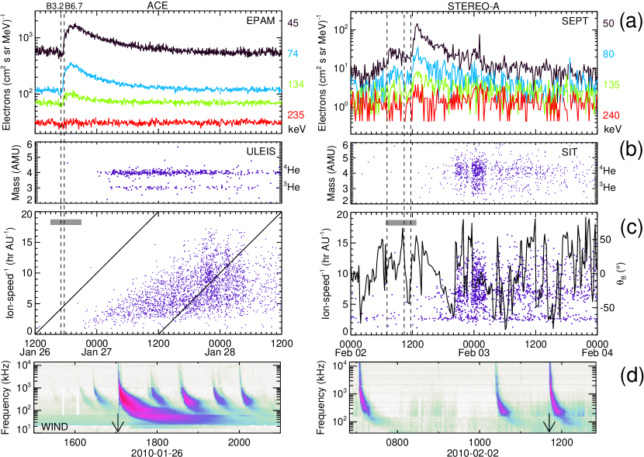Click the 0800 tick on right time axis

click(397, 443)
